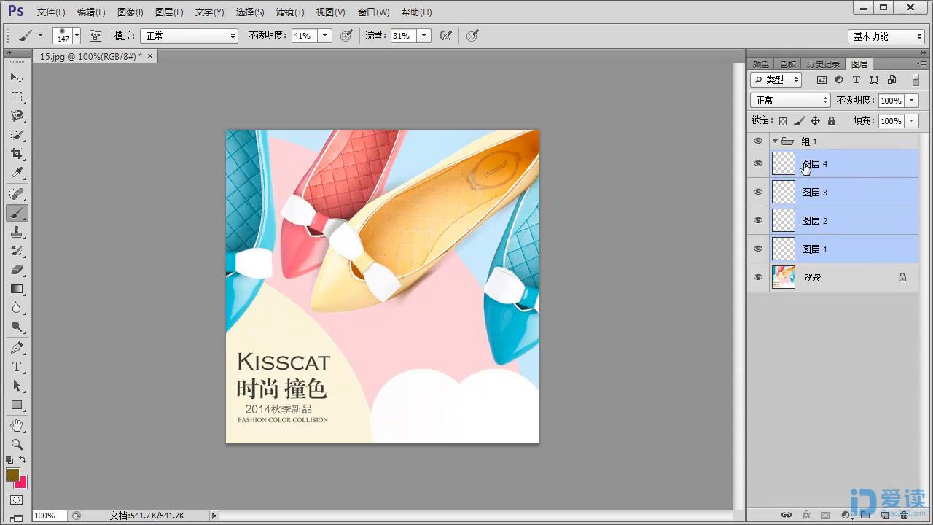Hide layer 图层 3
933x525 pixels.
point(758,192)
